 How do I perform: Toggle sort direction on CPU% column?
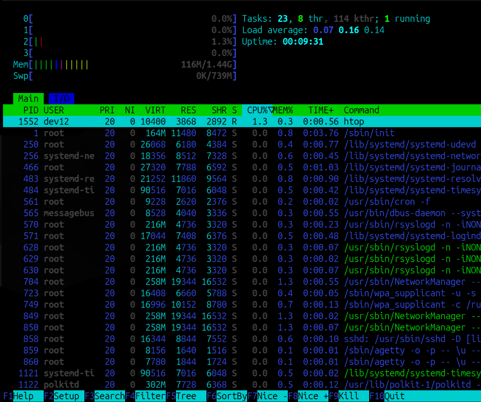[257, 110]
